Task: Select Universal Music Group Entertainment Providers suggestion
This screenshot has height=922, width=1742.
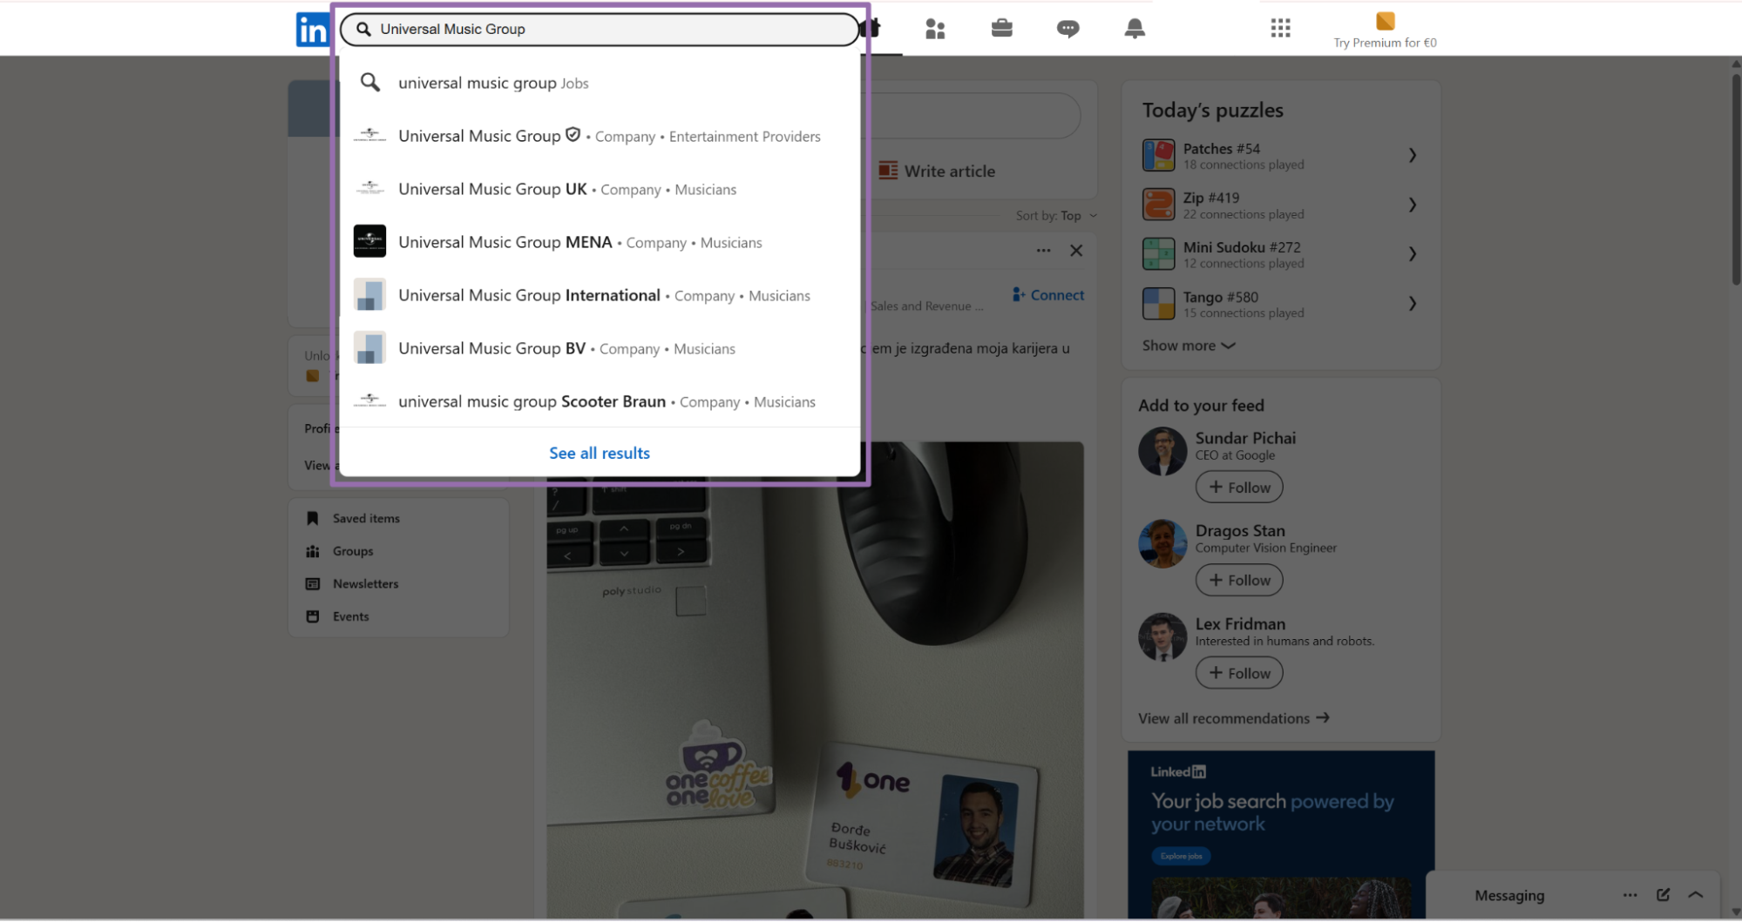Action: click(600, 136)
